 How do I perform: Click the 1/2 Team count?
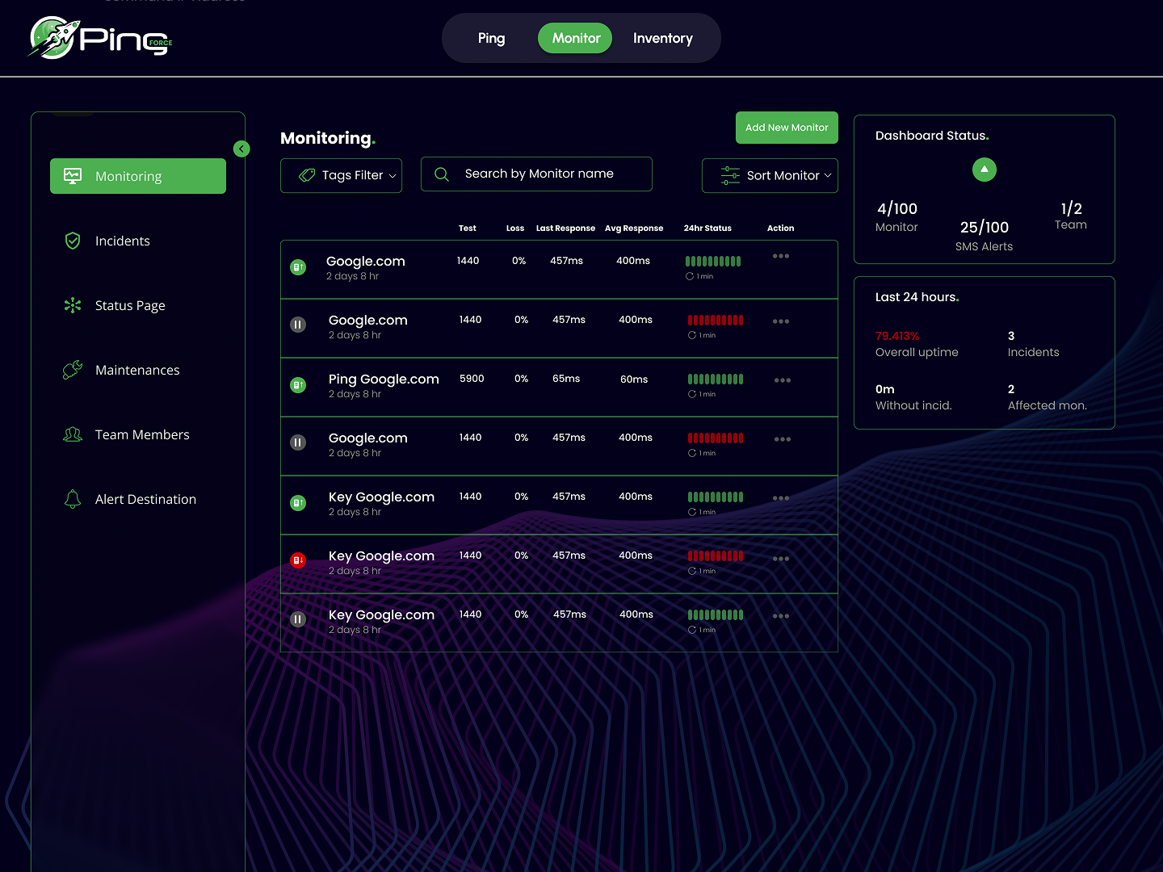point(1071,208)
